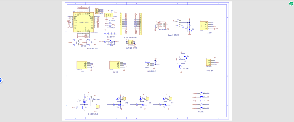The width and height of the screenshot is (294, 122).
Task: Click the 冷水 cold water connector block
Action: (170, 98)
